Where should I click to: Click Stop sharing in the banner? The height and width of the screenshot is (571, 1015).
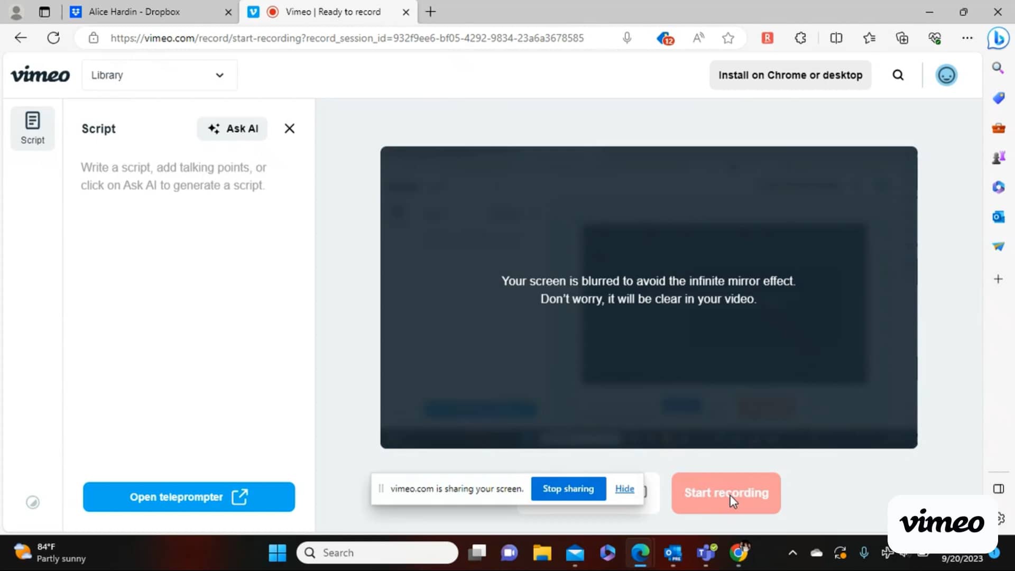coord(568,489)
